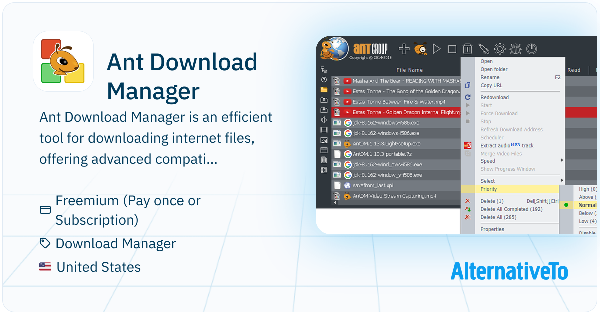Click the plus Add Download toolbar icon

tap(404, 49)
